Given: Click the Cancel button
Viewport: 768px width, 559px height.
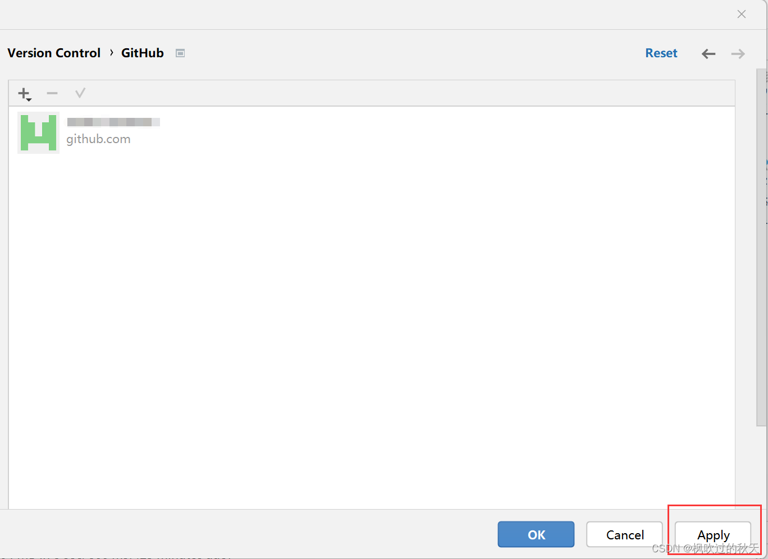Looking at the screenshot, I should 625,534.
